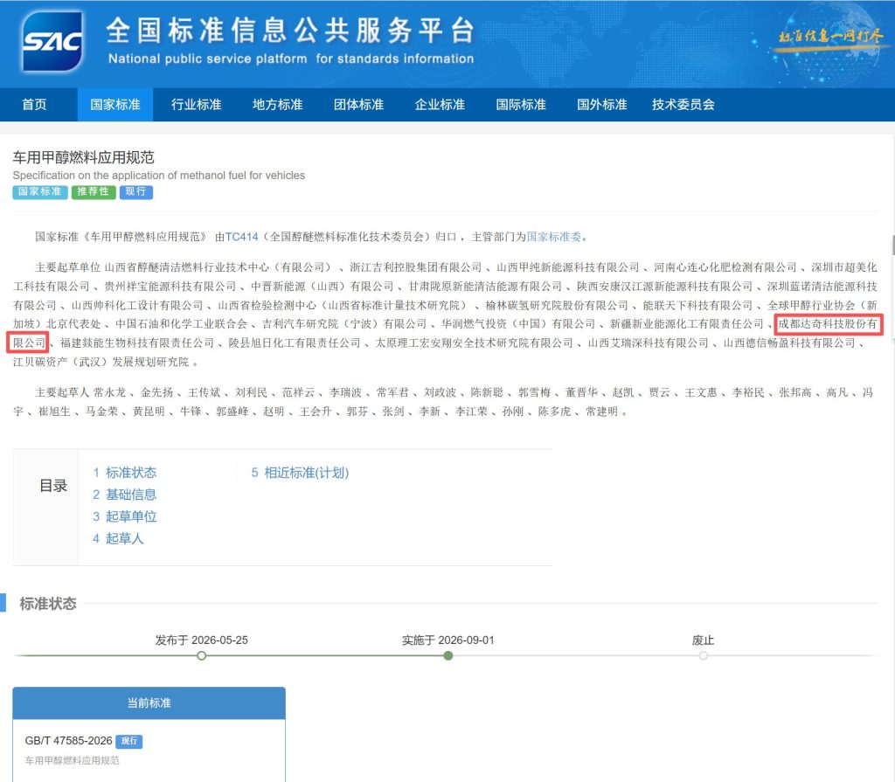Open the 国际标准 navigation tab

(521, 105)
